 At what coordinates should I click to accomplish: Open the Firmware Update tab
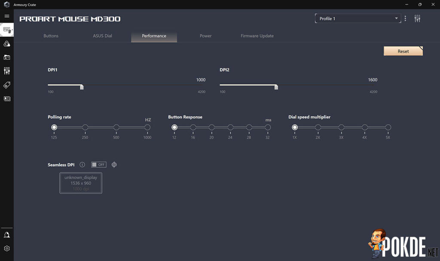[257, 36]
